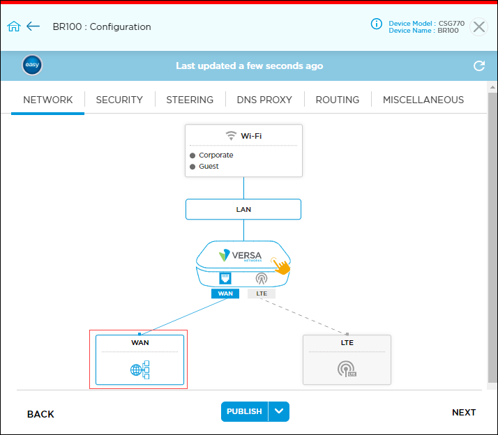Viewport: 498px width, 435px height.
Task: Open the STEERING tab
Action: 190,100
